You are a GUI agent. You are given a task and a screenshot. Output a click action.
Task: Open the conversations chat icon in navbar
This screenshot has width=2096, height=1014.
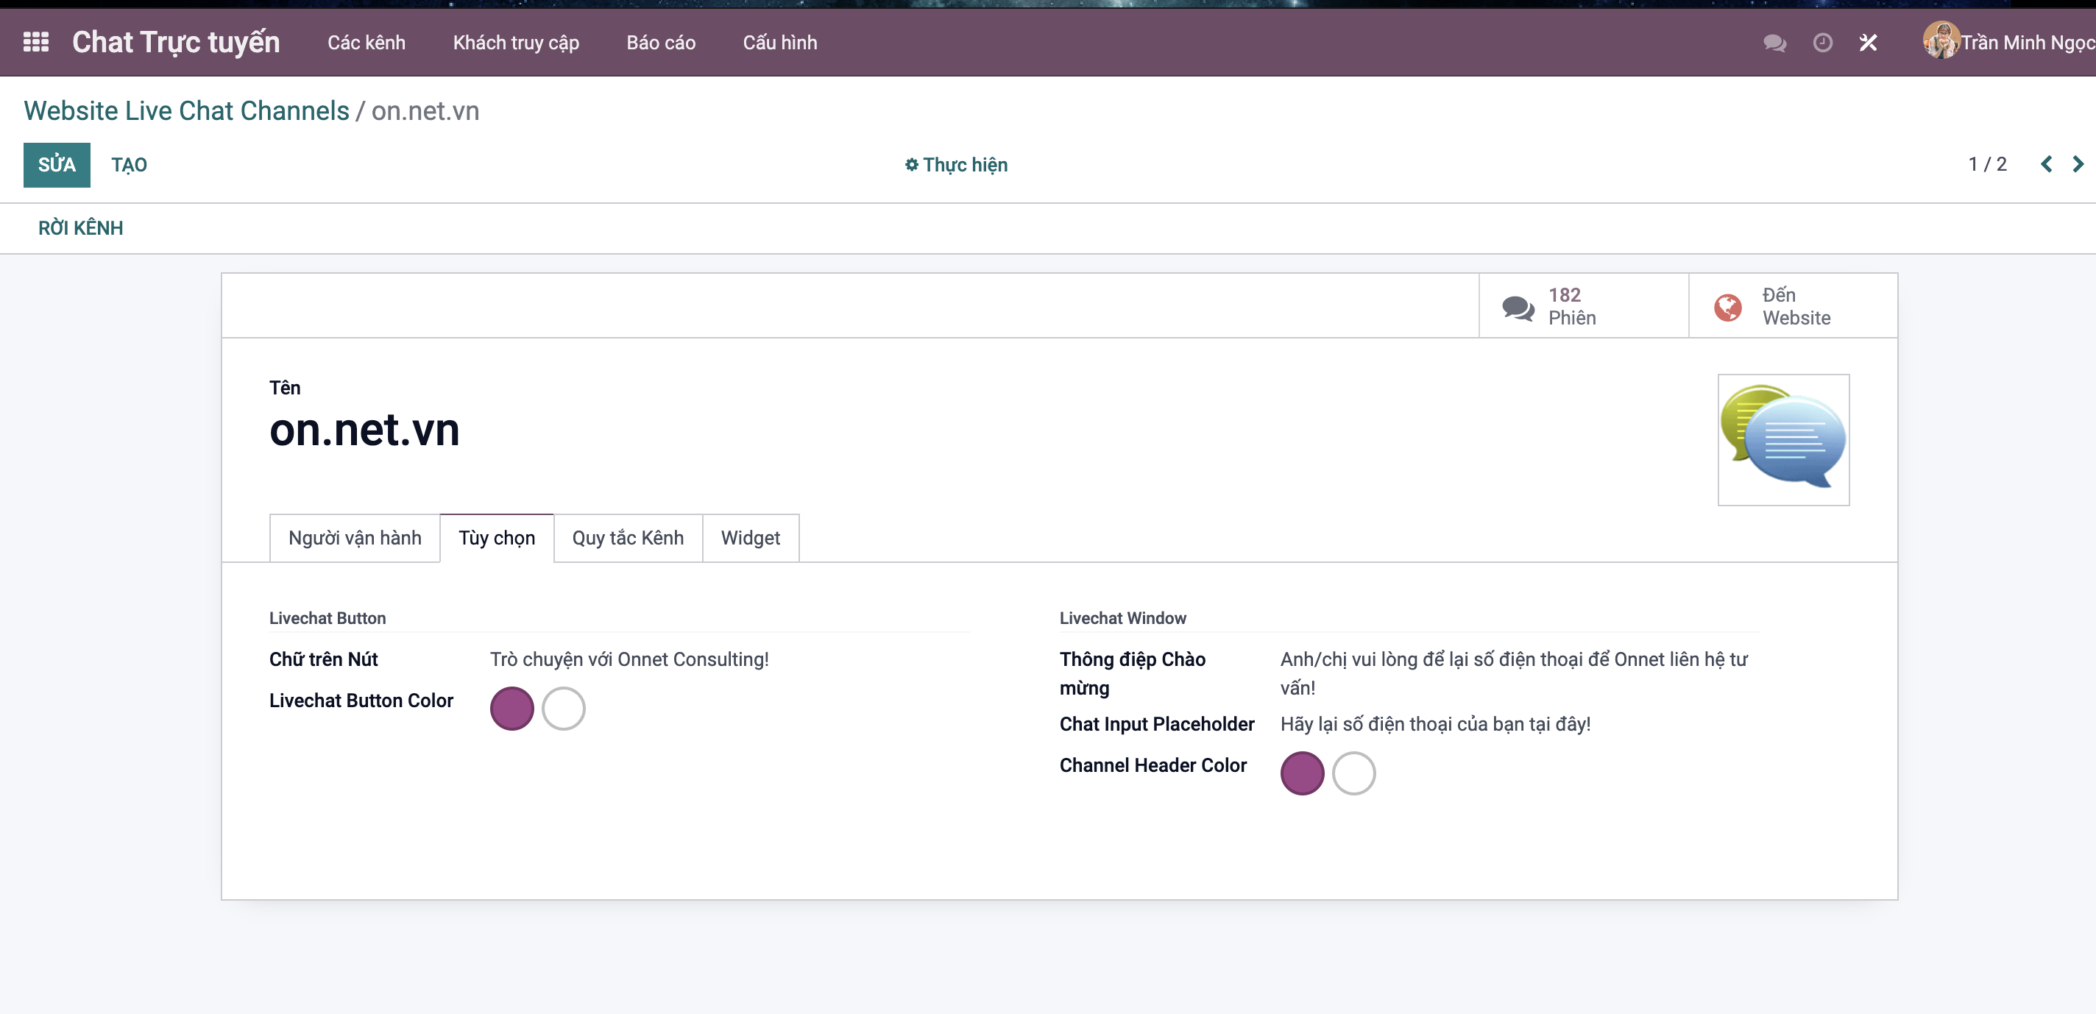coord(1774,43)
